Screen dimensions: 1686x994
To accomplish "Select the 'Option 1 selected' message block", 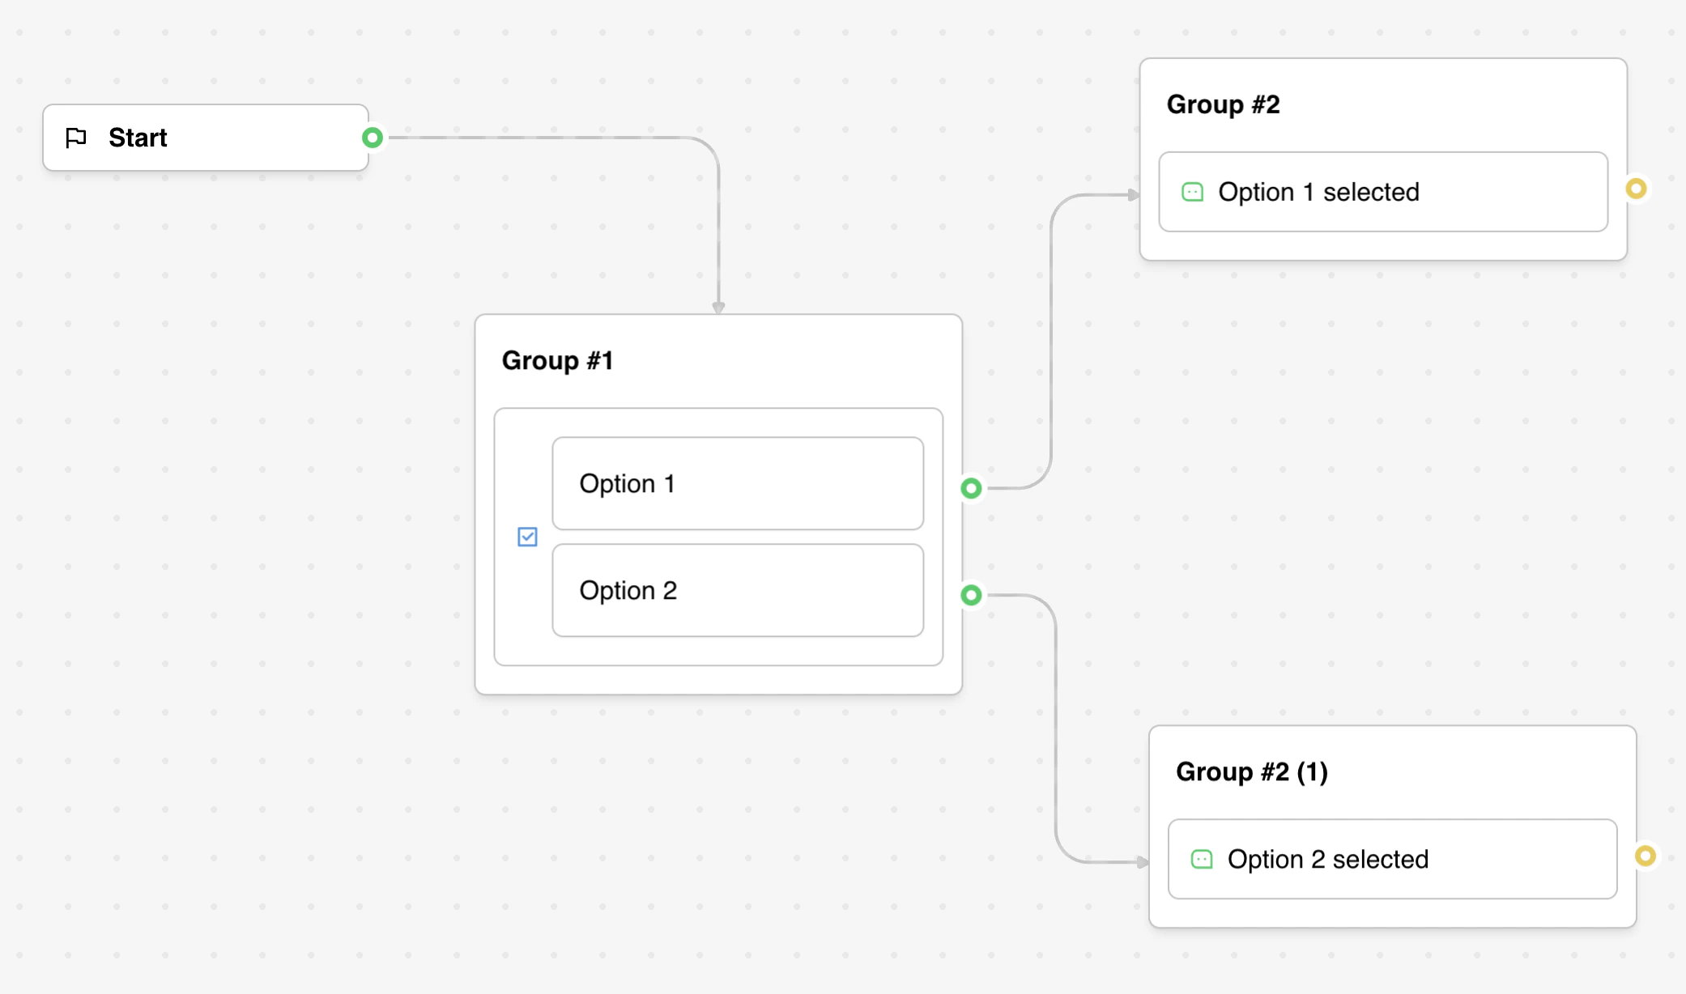I will (1382, 192).
